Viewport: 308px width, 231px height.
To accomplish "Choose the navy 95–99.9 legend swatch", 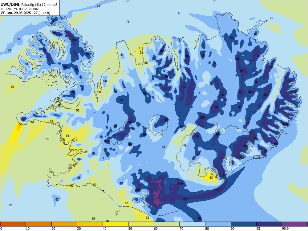I will point(269,224).
